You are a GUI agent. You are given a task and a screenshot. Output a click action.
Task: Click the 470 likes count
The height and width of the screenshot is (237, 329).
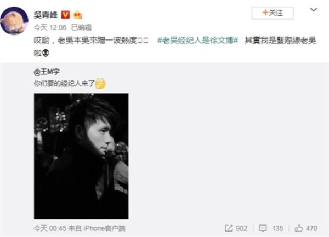click(311, 228)
